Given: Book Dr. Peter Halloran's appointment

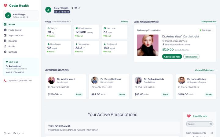Looking at the screenshot, I should (122, 94).
